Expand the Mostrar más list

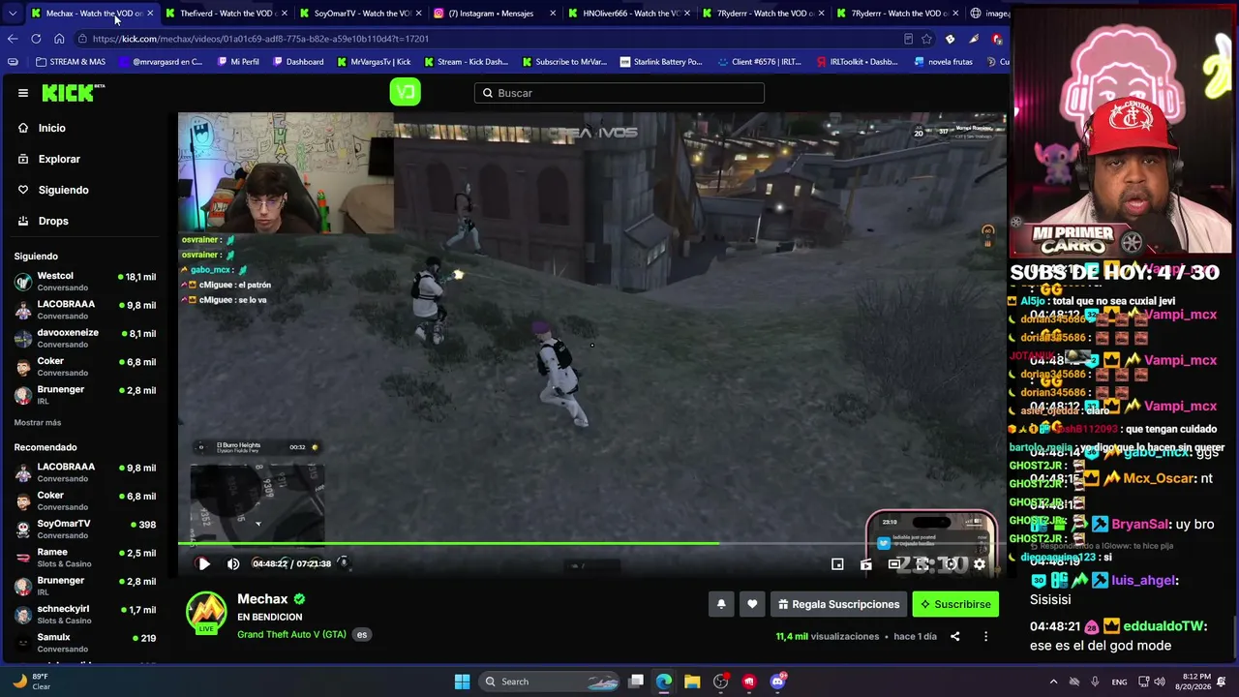pyautogui.click(x=37, y=423)
